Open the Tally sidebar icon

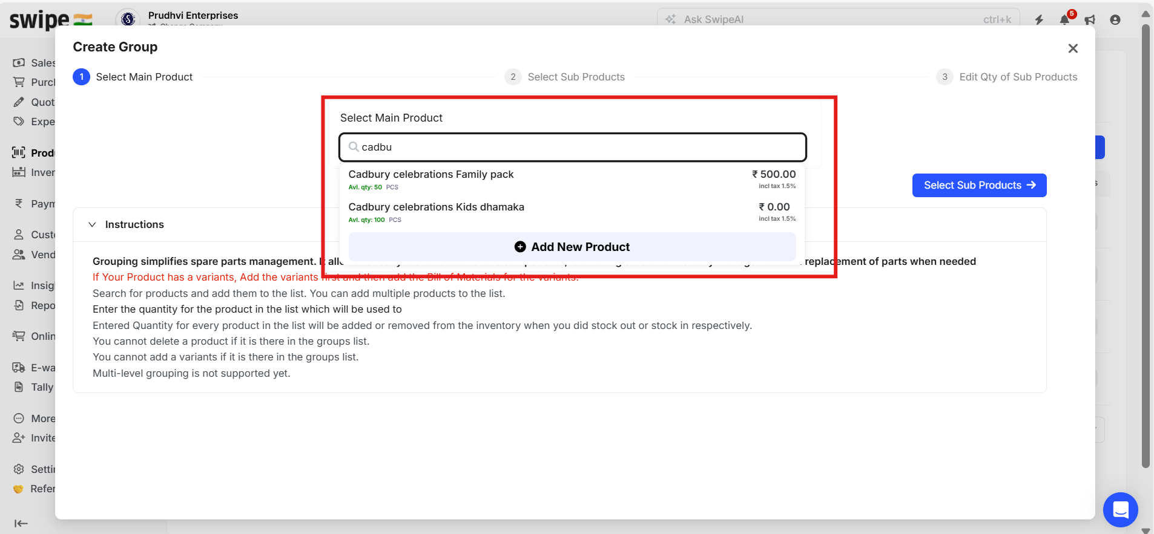19,386
